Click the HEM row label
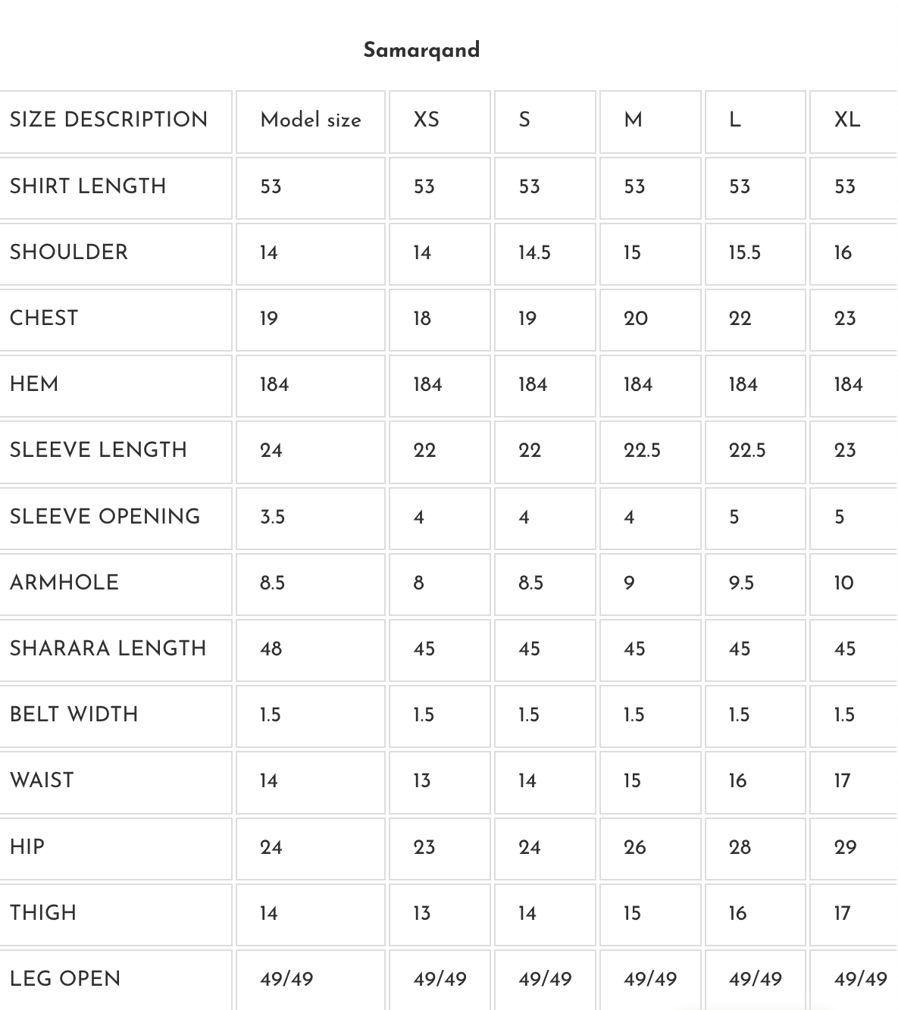The width and height of the screenshot is (898, 1010). [x=34, y=384]
